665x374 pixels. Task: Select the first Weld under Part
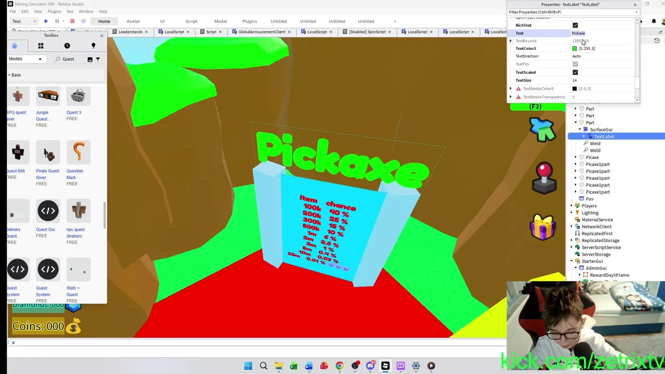[595, 143]
